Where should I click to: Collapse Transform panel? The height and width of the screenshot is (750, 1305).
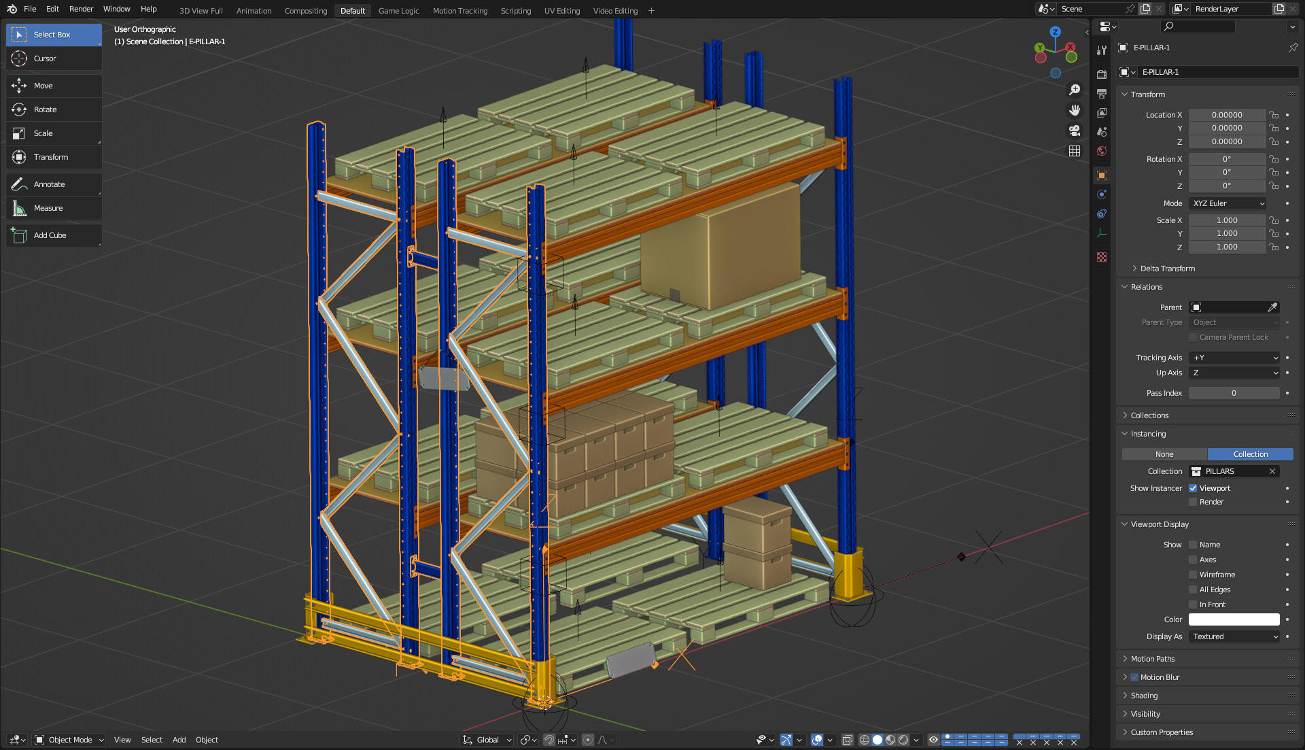pos(1147,95)
